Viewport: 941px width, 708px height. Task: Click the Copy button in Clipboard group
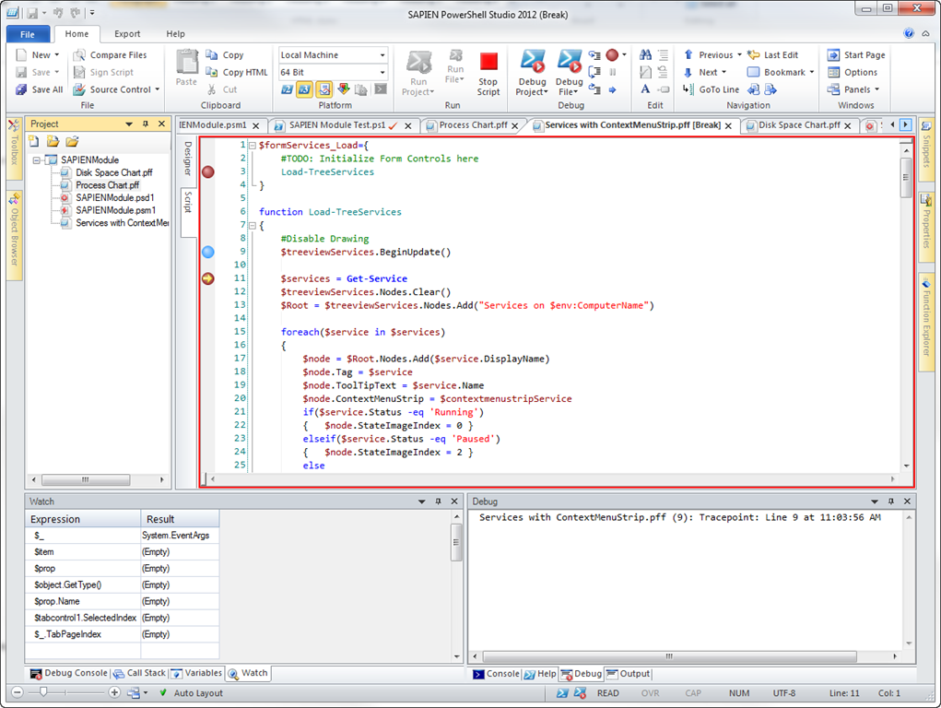pyautogui.click(x=225, y=55)
